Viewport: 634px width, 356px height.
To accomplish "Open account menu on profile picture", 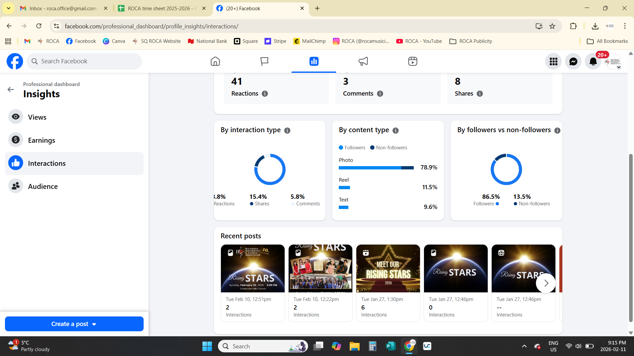I will pos(613,61).
